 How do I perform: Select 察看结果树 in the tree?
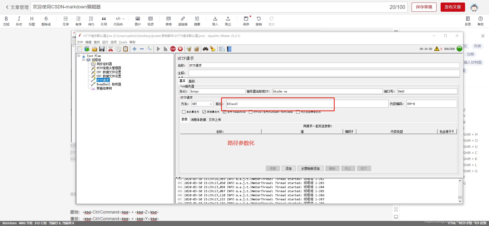104,88
